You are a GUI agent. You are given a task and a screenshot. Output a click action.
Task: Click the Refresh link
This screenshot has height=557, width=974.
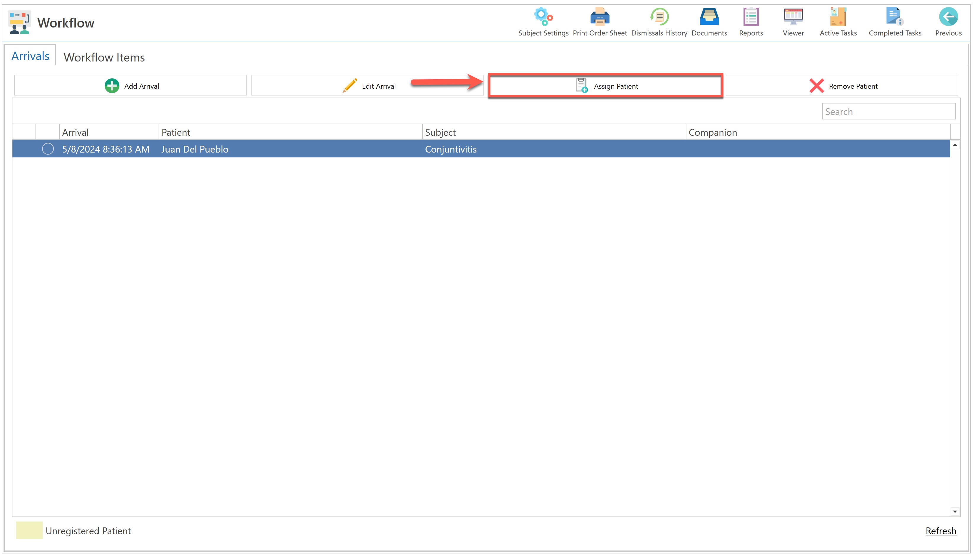940,531
